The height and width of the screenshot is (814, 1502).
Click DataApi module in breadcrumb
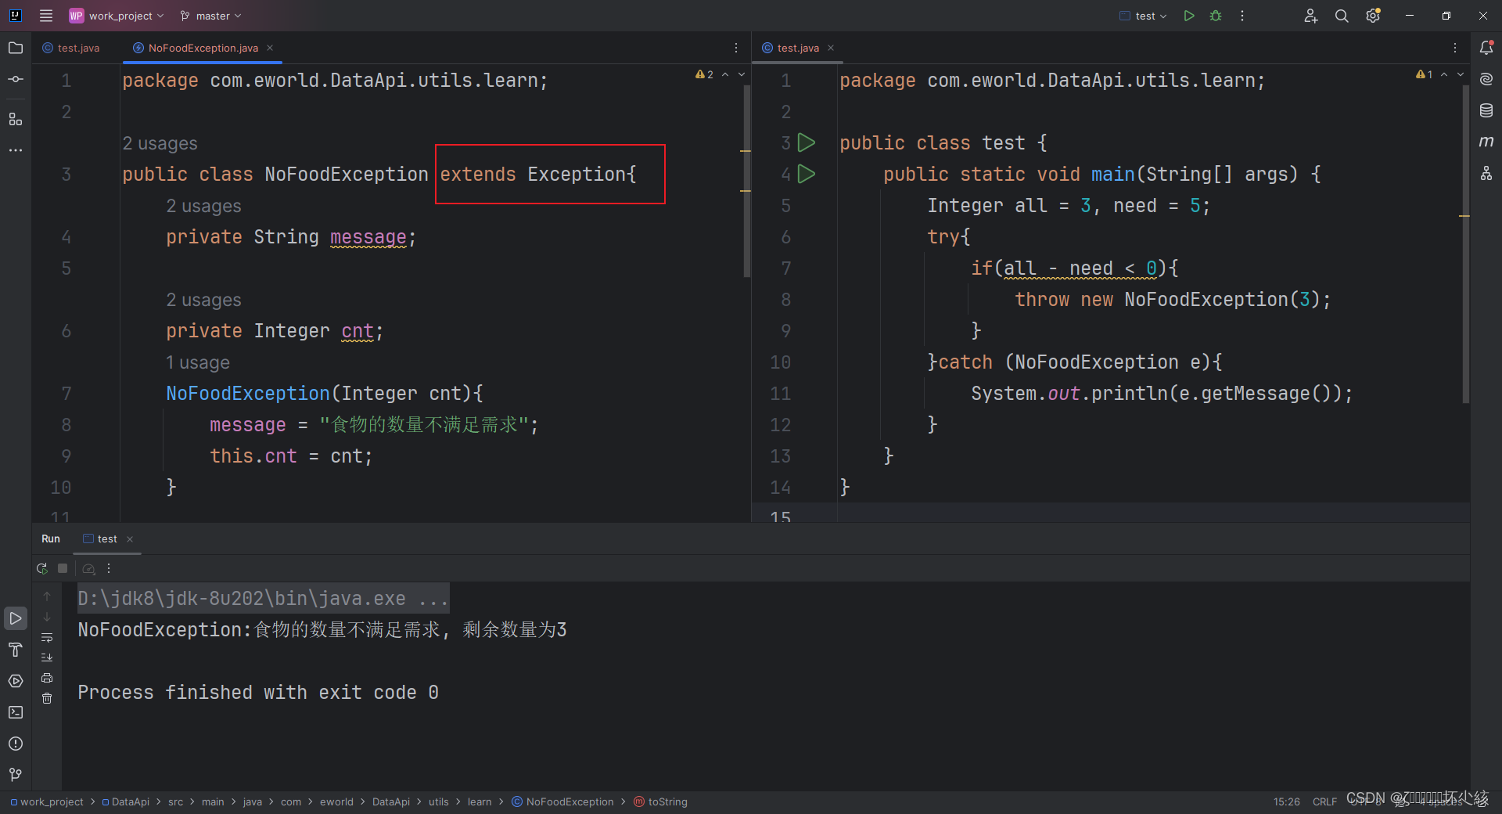126,801
